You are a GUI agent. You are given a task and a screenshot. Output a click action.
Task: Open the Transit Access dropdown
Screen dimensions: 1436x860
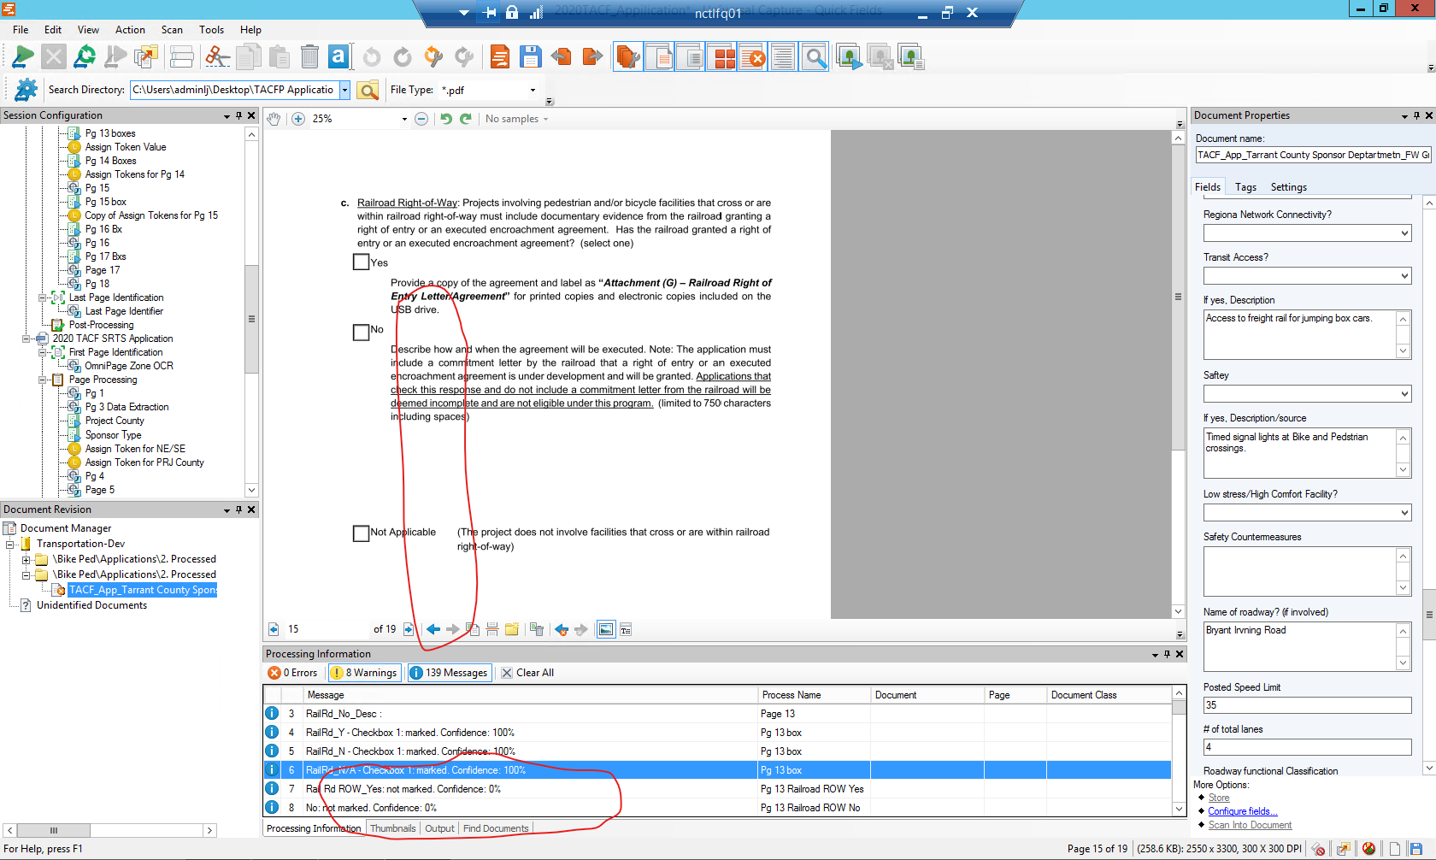point(1404,276)
